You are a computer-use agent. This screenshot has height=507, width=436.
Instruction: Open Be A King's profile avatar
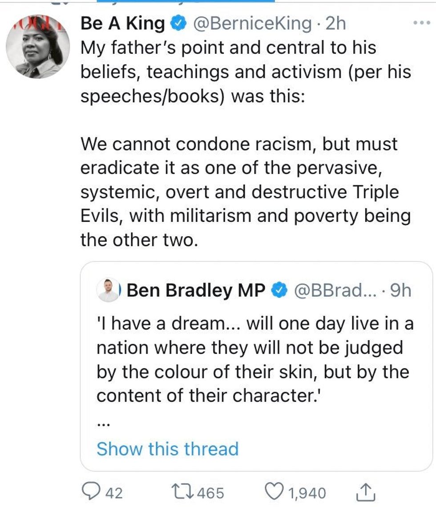coord(37,46)
